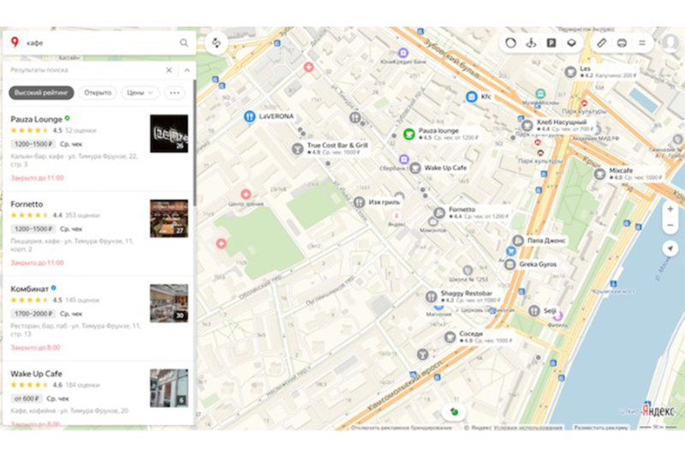Select the Seiji restaurant marker
Screen dimensions: 685x456
533,311
